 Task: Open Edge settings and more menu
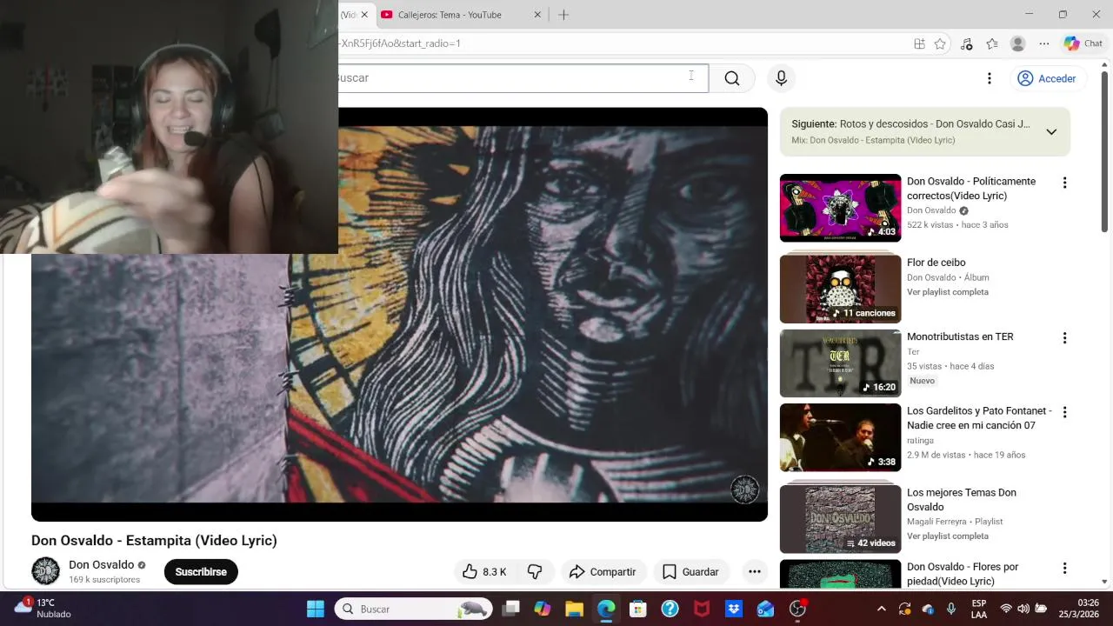point(1044,43)
